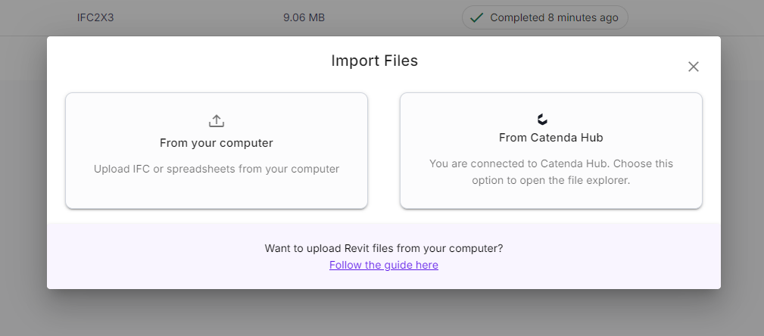Click the 'You are connected to Catenda Hub' text

pos(551,163)
